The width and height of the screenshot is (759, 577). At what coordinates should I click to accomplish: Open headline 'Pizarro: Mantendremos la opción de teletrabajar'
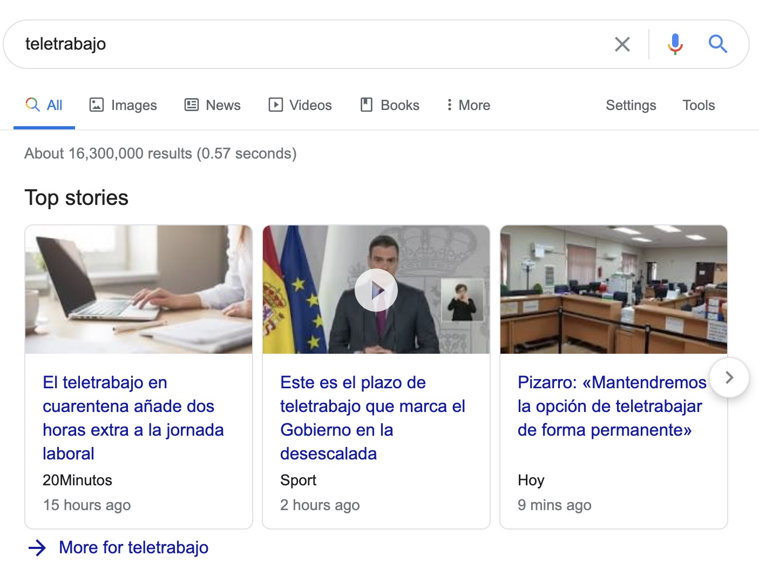[x=612, y=406]
